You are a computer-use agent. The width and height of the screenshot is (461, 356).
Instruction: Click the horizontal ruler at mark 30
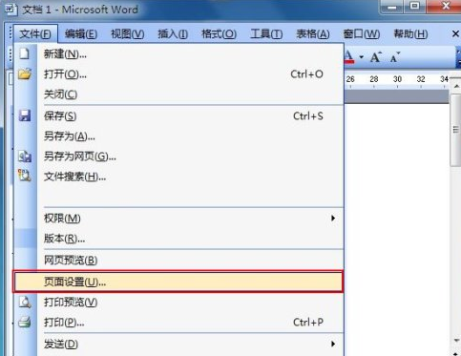pyautogui.click(x=397, y=79)
